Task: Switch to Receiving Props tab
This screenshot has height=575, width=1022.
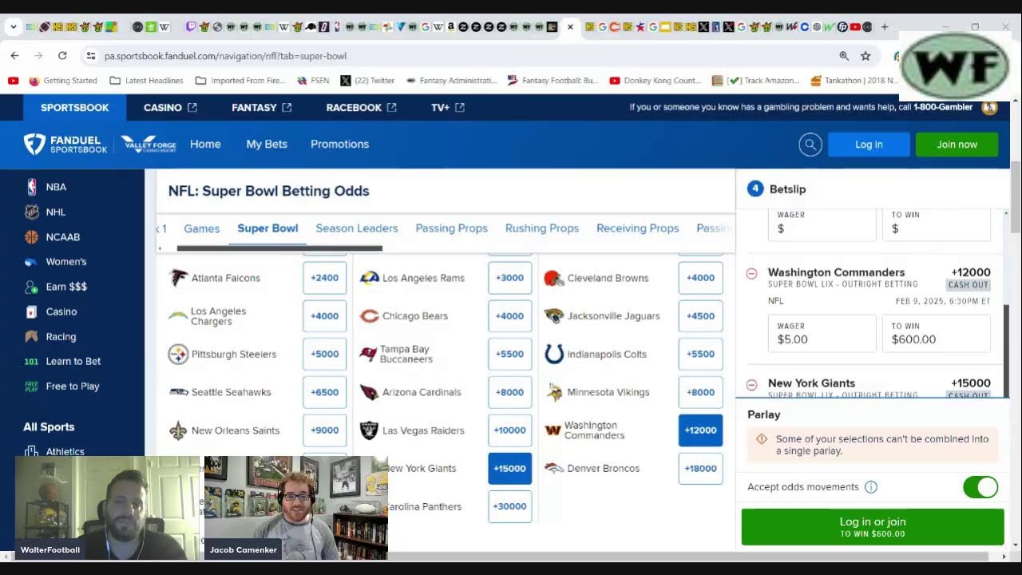Action: tap(638, 228)
